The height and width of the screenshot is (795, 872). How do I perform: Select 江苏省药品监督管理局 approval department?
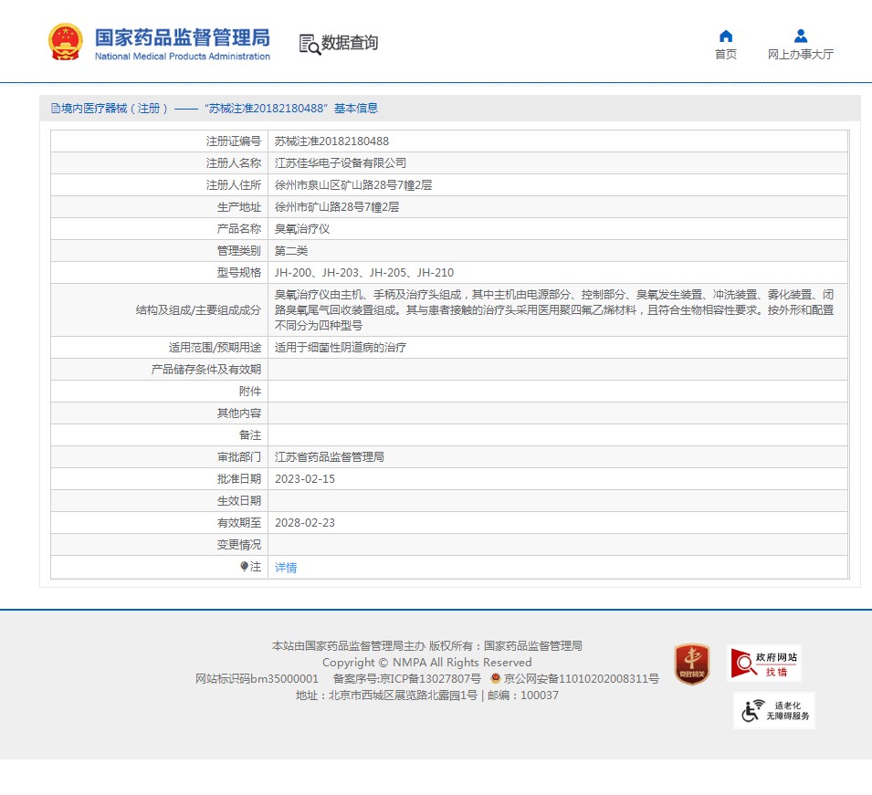330,457
